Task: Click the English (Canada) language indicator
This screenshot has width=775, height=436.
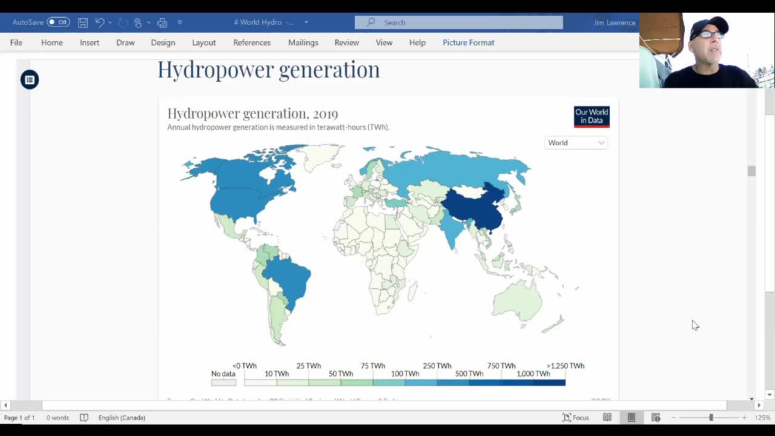Action: coord(122,418)
